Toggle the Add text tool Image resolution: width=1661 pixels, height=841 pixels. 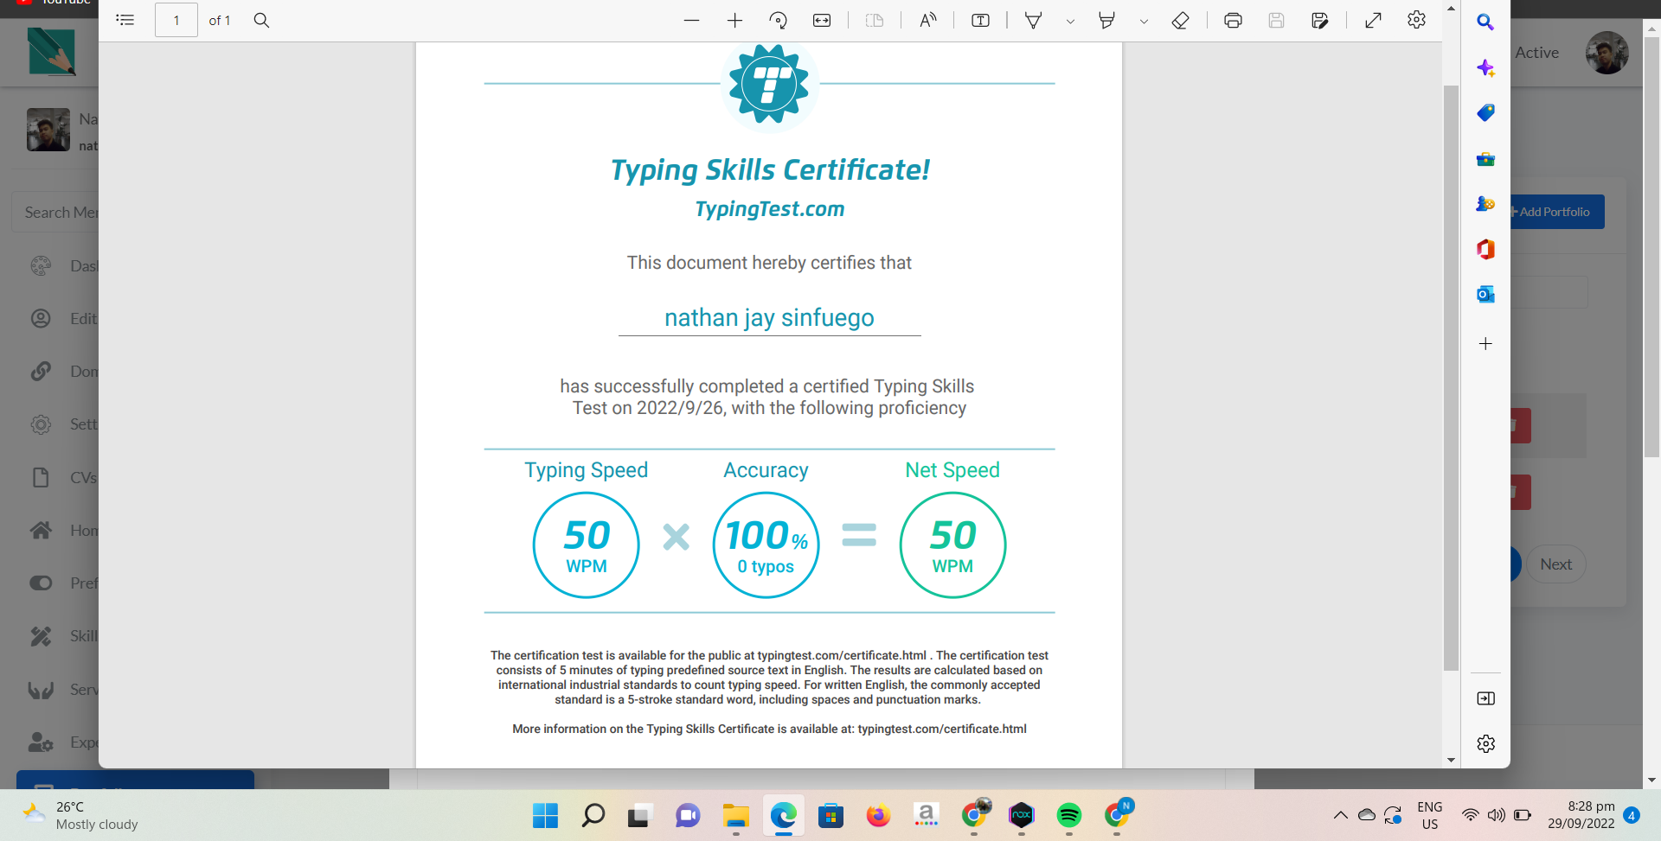click(980, 20)
